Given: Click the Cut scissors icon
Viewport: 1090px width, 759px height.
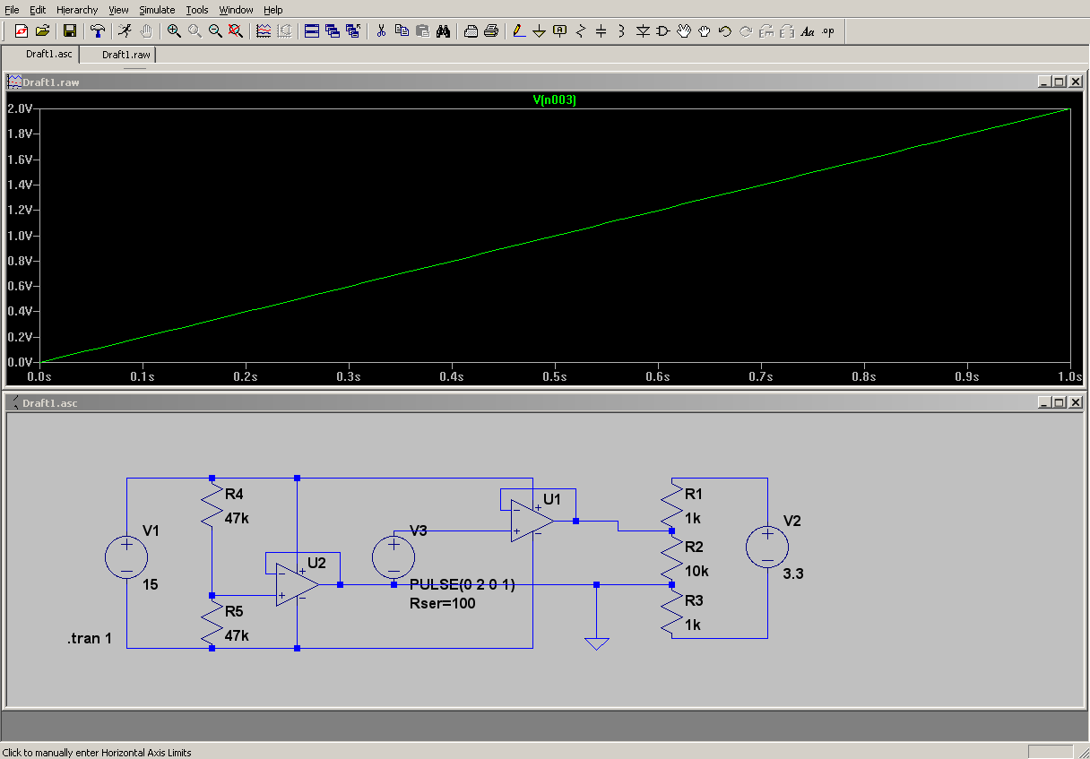Looking at the screenshot, I should (381, 31).
